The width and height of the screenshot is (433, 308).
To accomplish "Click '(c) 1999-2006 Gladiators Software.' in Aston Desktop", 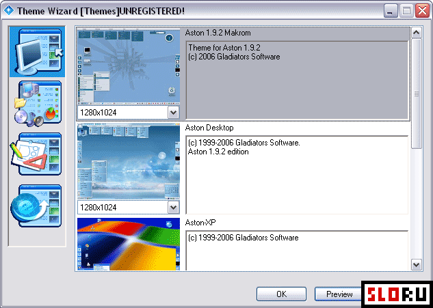I will pyautogui.click(x=244, y=143).
